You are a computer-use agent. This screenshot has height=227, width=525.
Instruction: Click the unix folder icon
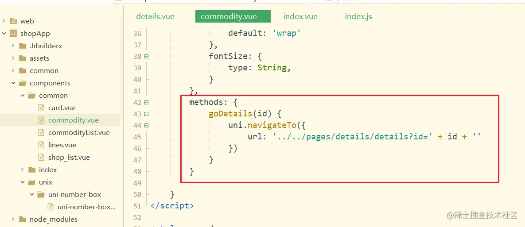click(32, 182)
